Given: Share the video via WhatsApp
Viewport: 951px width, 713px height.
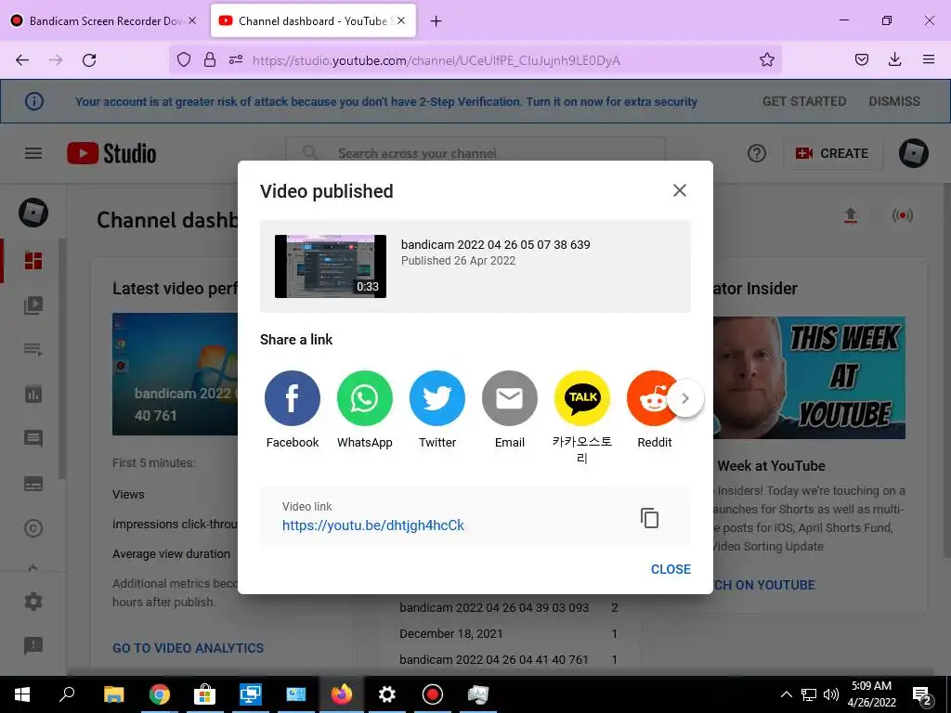Looking at the screenshot, I should (364, 398).
